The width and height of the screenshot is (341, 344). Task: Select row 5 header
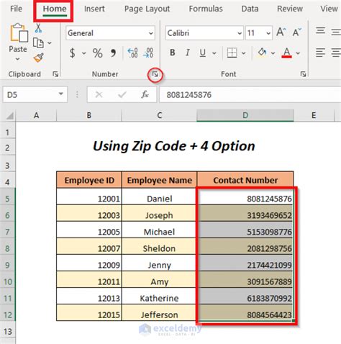tap(8, 199)
